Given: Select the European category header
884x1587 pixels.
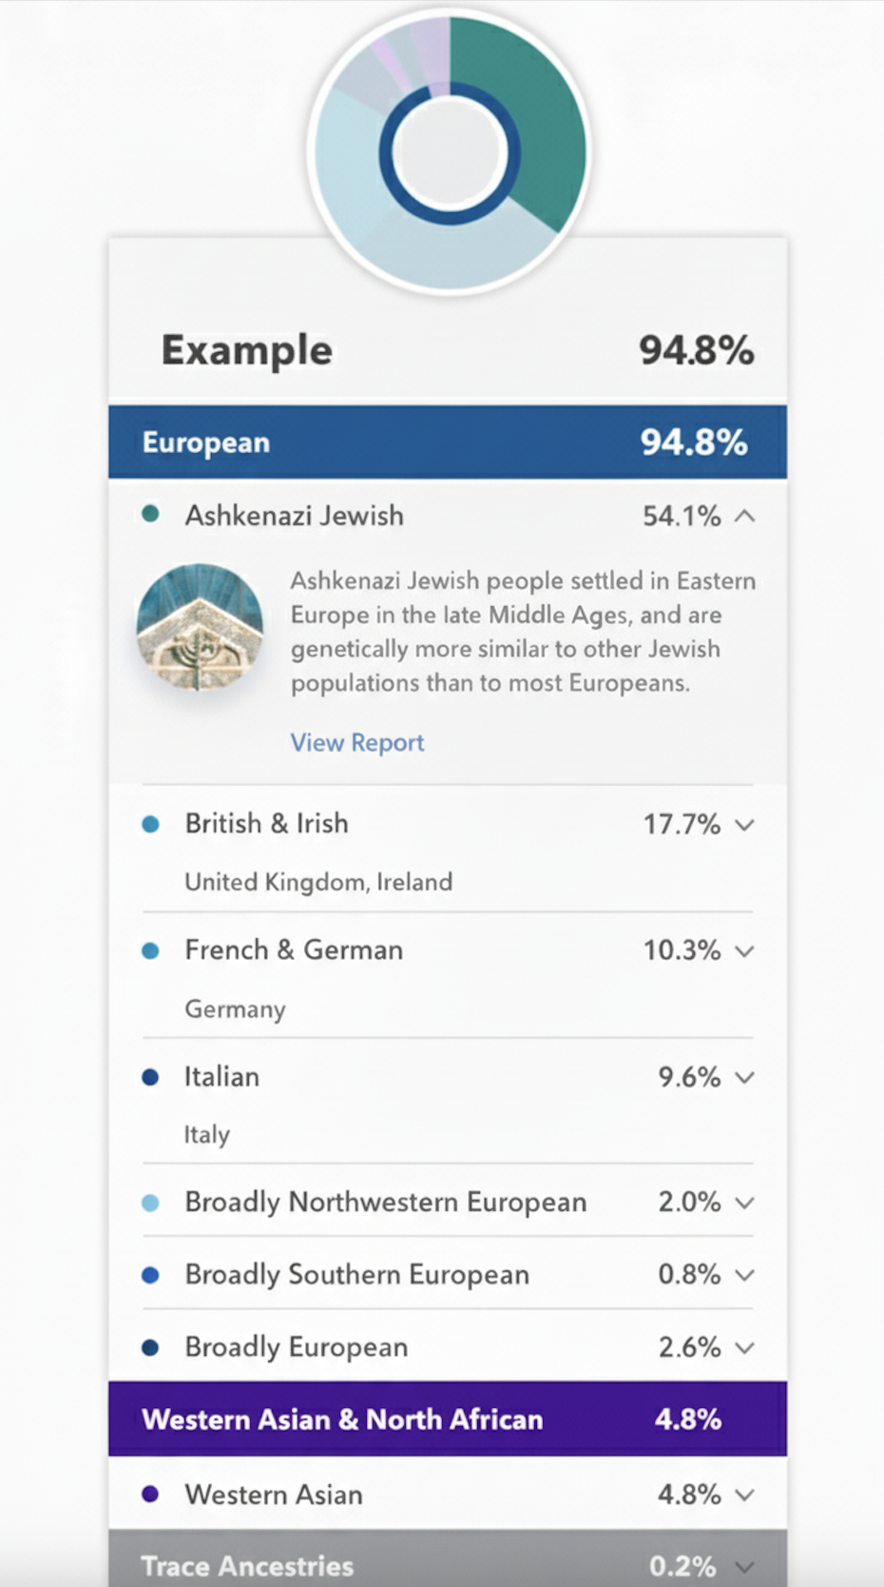Looking at the screenshot, I should 447,442.
